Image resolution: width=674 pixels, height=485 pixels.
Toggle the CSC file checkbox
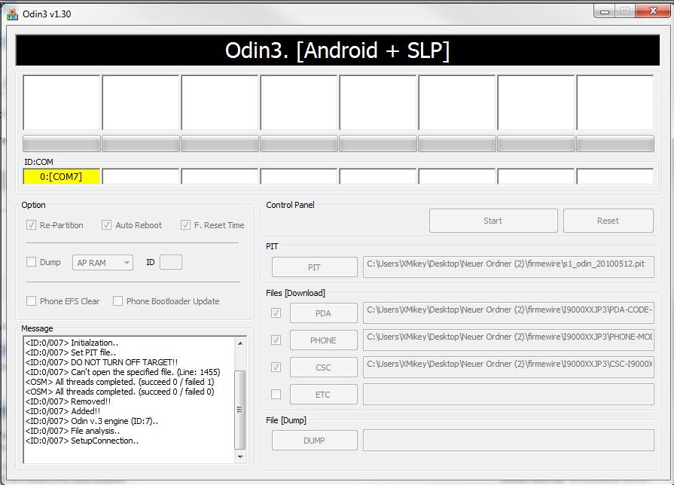tap(276, 368)
